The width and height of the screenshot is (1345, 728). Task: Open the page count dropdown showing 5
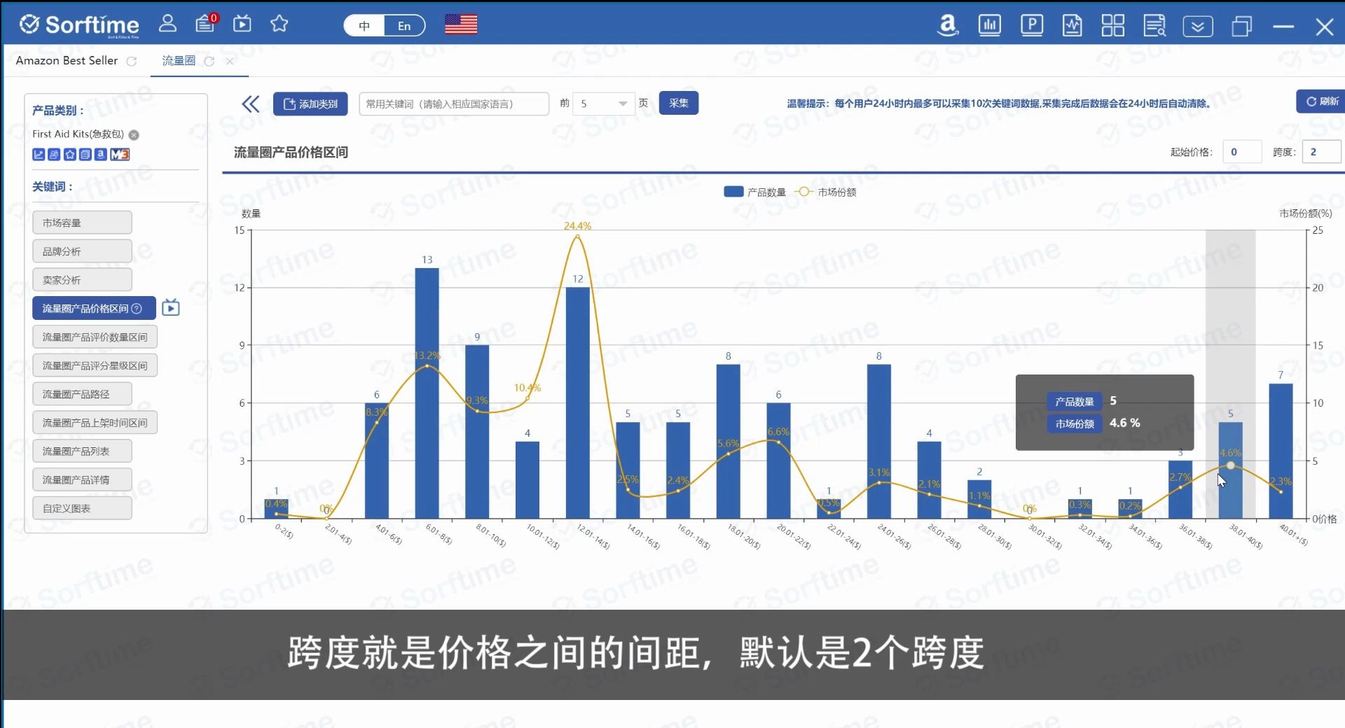[603, 104]
